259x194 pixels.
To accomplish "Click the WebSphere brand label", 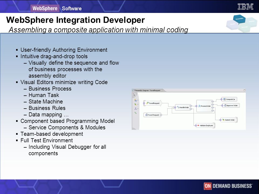I will pos(45,8).
